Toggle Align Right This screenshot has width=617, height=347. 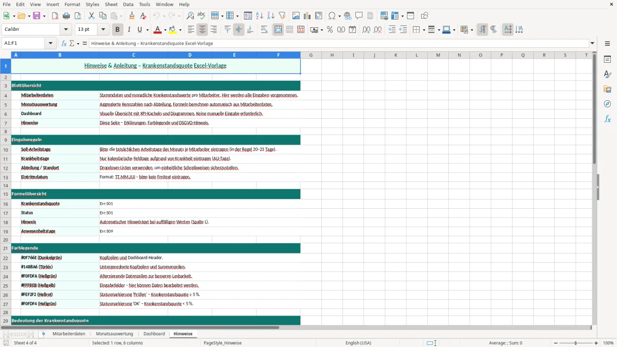(x=213, y=30)
